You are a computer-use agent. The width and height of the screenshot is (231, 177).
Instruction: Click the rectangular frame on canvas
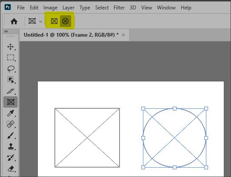click(x=87, y=138)
